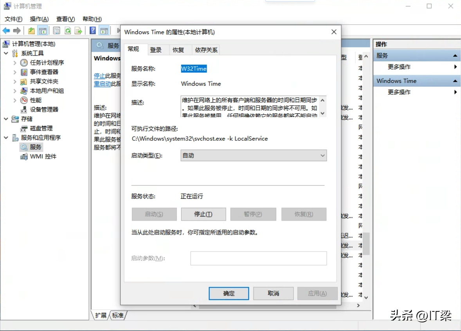Viewport: 461px width, 331px height.
Task: Collapse the 服务 actions section arrow
Action: (455, 56)
